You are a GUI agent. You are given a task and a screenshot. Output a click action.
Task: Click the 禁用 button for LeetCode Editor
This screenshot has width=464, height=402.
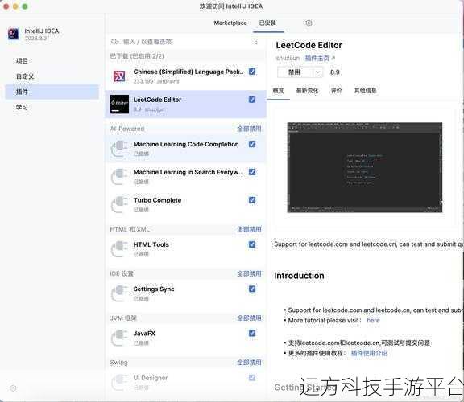tap(295, 72)
